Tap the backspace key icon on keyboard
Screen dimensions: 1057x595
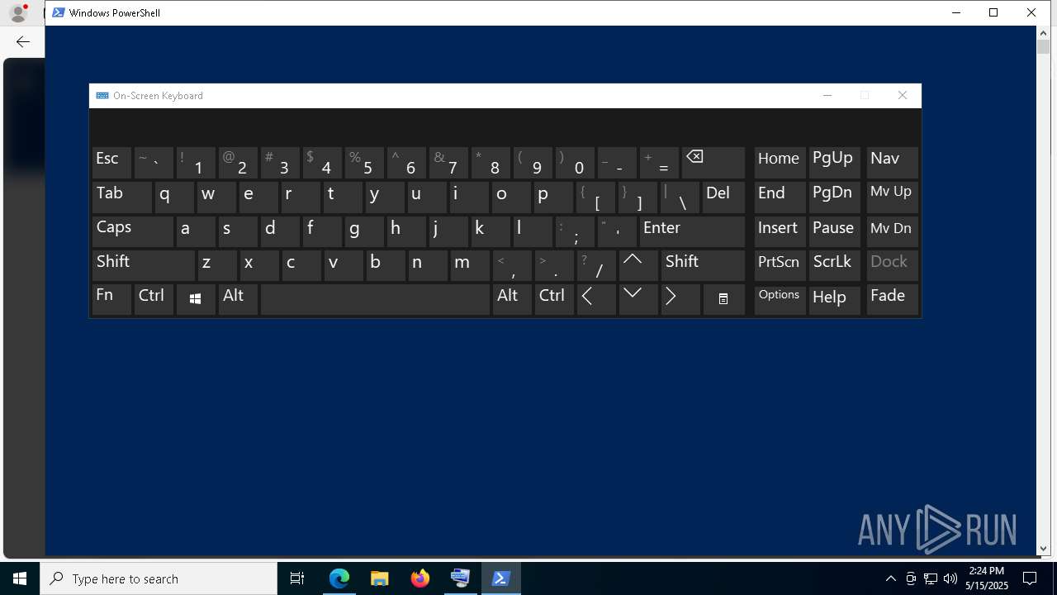pyautogui.click(x=713, y=163)
